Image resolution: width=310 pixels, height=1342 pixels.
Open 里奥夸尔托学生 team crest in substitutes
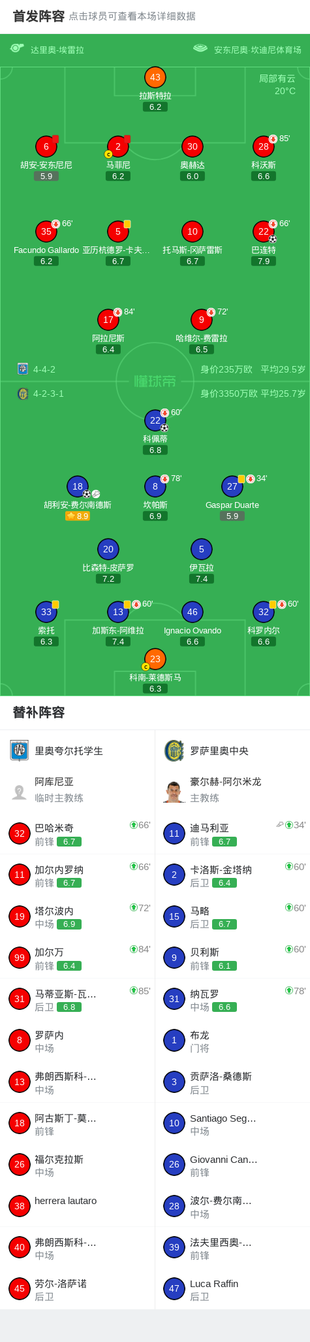[x=20, y=750]
